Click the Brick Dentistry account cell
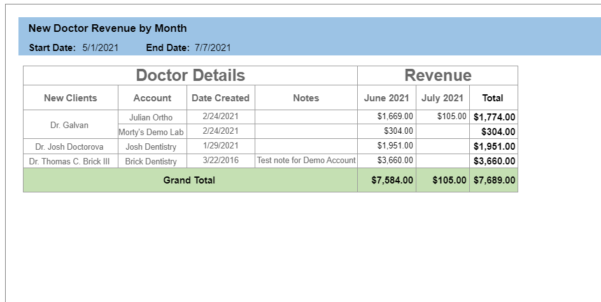Screen dimensions: 601x302 [x=152, y=161]
